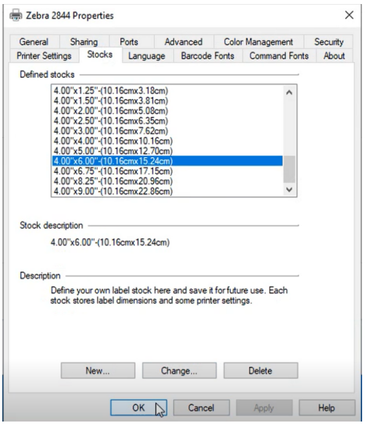Screen dimensions: 365x425
Task: Switch to the Security tab
Action: [328, 42]
